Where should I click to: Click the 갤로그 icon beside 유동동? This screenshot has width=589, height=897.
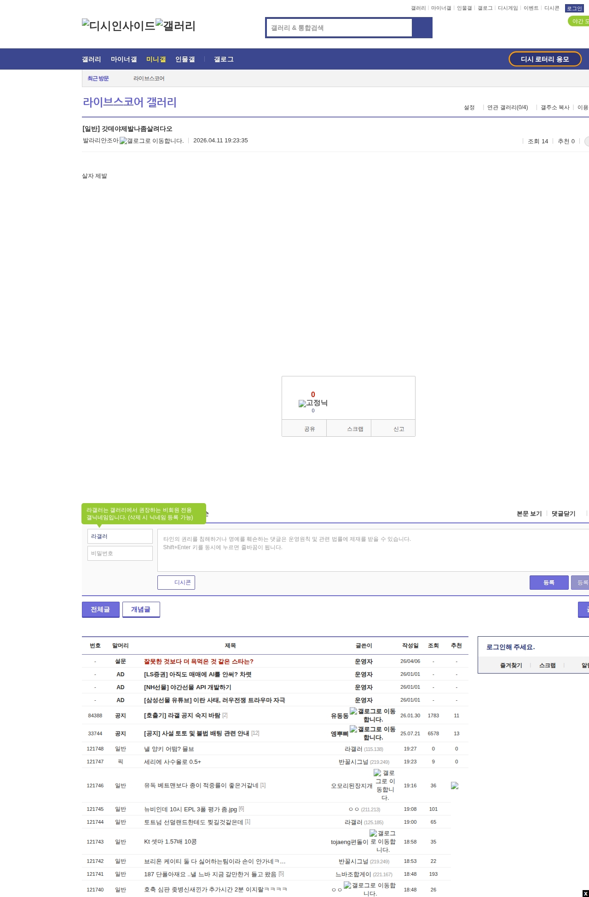coord(373,715)
